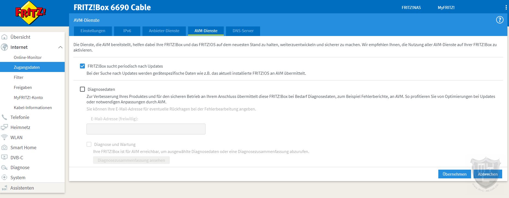Switch to the Anbieter-Dienste tab
Image resolution: width=509 pixels, height=198 pixels.
164,31
